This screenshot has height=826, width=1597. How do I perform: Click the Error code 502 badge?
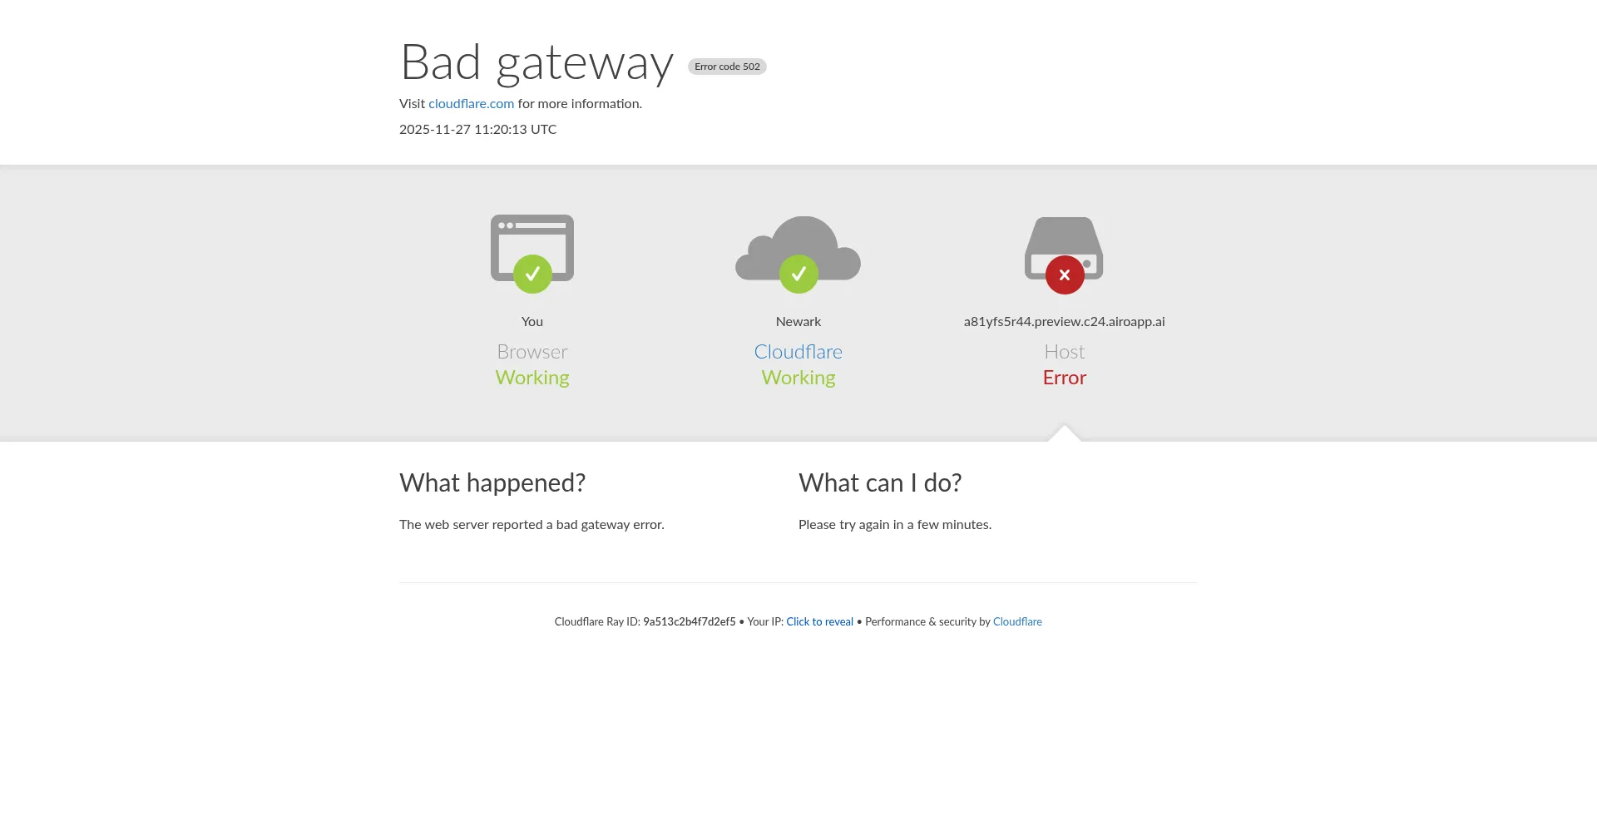coord(727,67)
